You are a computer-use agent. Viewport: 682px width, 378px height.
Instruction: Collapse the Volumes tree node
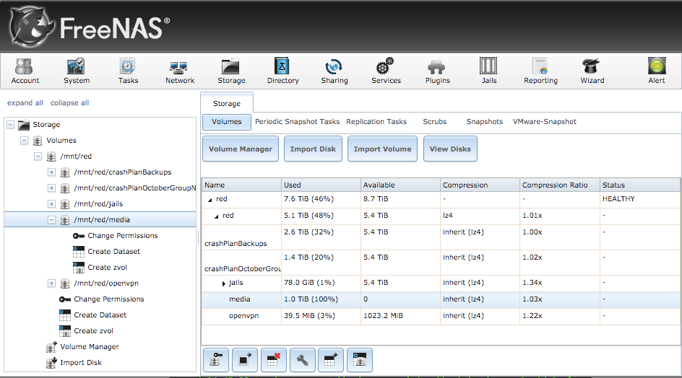coord(25,141)
